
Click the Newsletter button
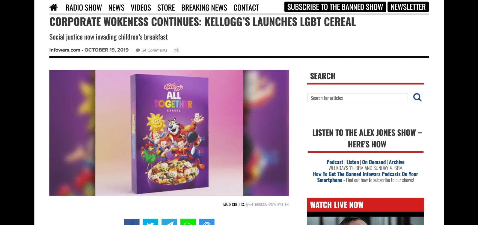[x=408, y=7]
